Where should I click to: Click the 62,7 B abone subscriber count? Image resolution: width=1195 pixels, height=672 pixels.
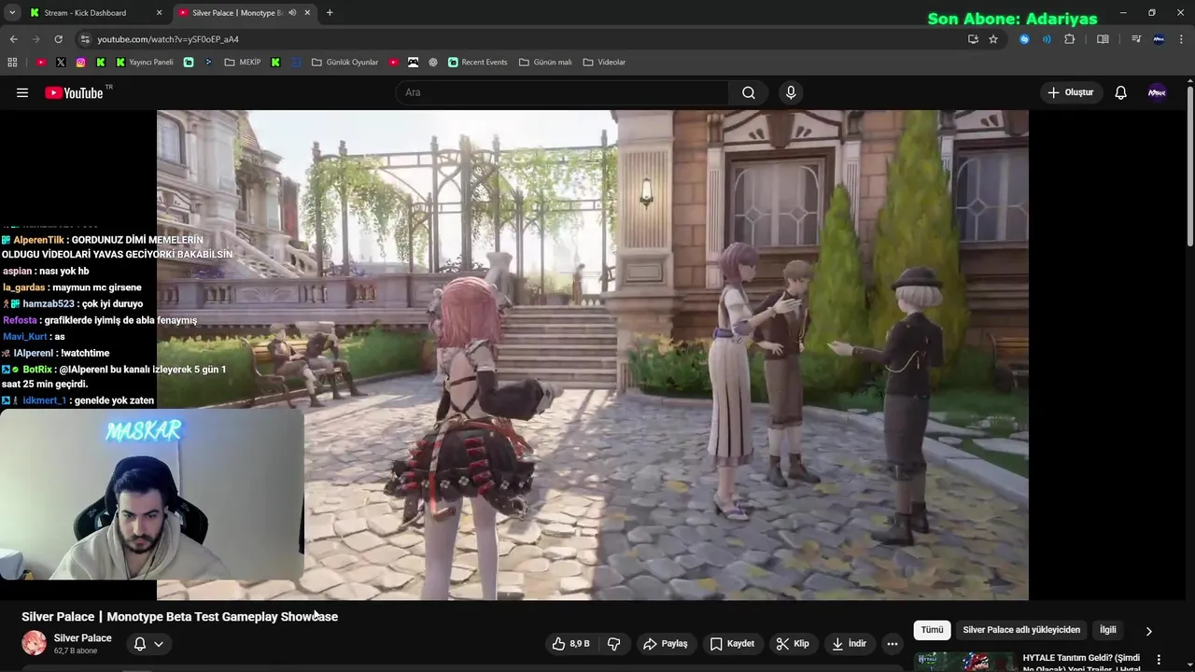pyautogui.click(x=76, y=651)
